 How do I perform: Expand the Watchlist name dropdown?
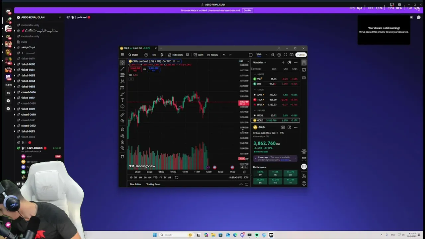260,62
